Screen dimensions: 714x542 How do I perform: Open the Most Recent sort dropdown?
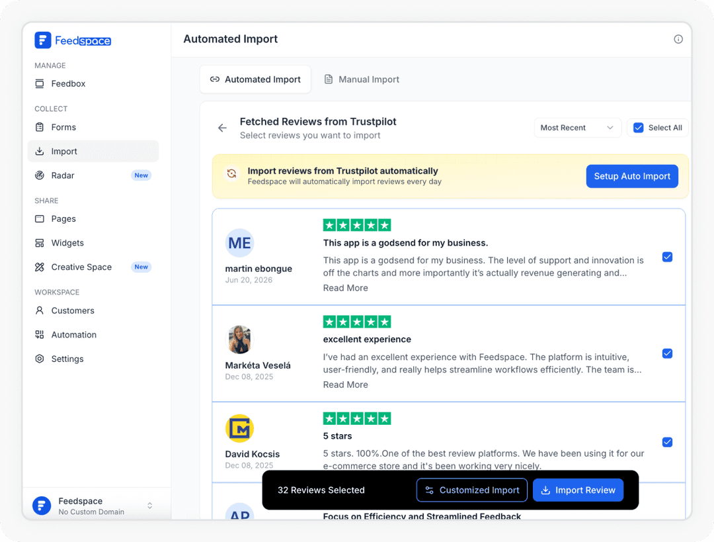point(577,128)
